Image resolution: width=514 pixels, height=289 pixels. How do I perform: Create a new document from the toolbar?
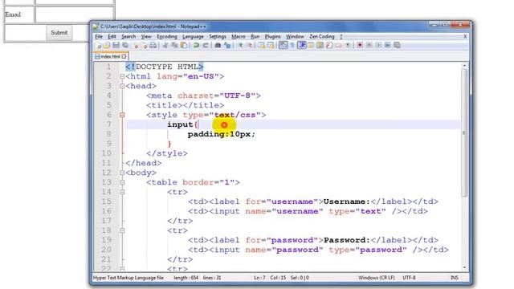click(98, 45)
